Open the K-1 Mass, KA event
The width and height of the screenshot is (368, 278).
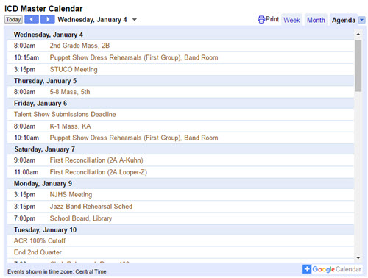click(70, 126)
